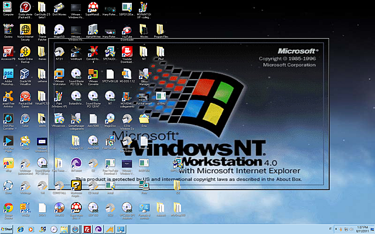
Task: Open the MOVIEMK collegamento shortcut
Action: coord(127,99)
